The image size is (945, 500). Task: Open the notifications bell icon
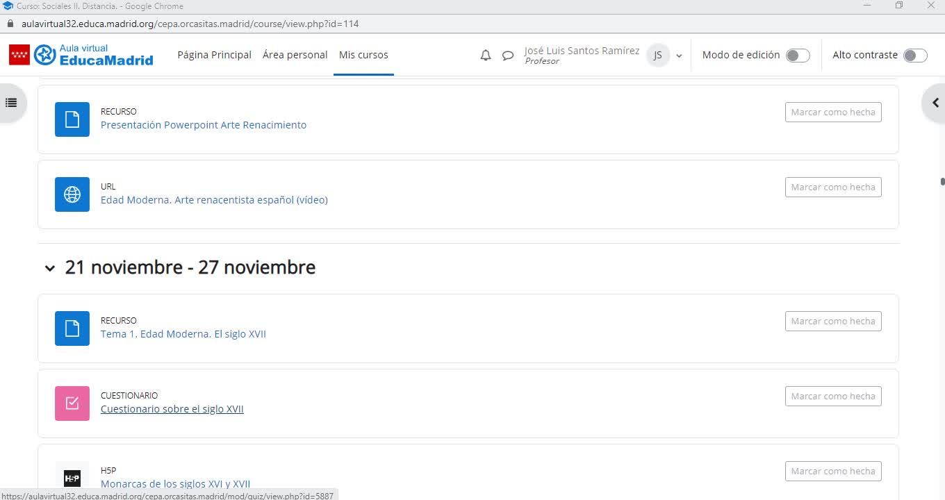(x=486, y=56)
